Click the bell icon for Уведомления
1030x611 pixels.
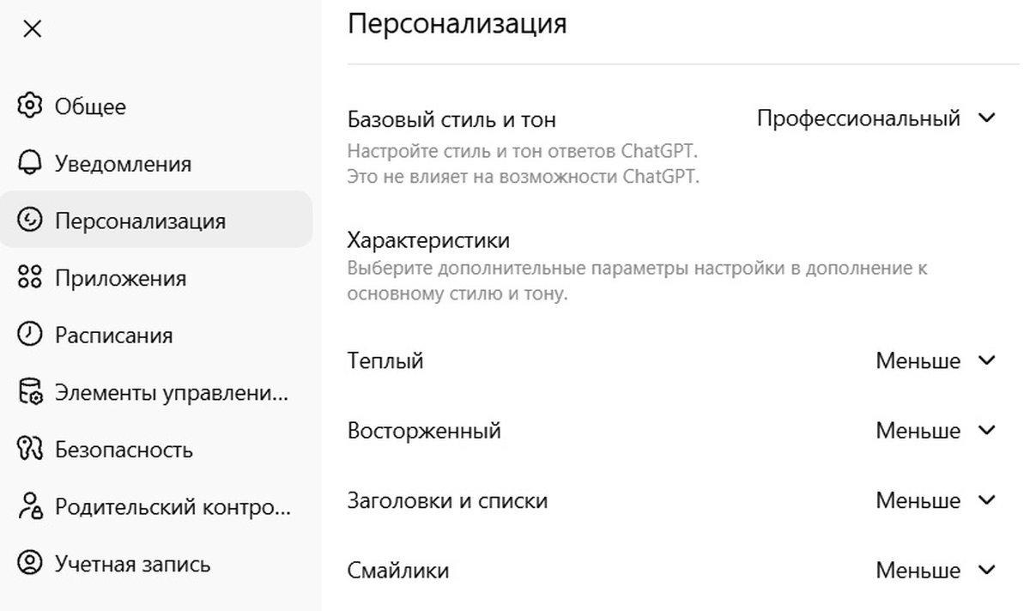click(30, 164)
